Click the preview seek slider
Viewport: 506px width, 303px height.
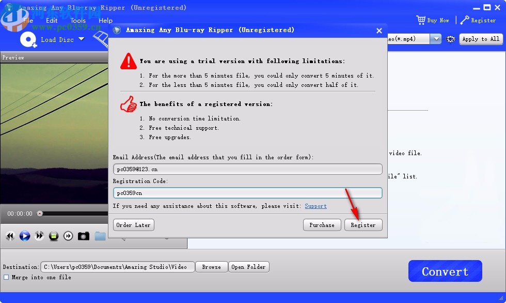click(x=67, y=214)
